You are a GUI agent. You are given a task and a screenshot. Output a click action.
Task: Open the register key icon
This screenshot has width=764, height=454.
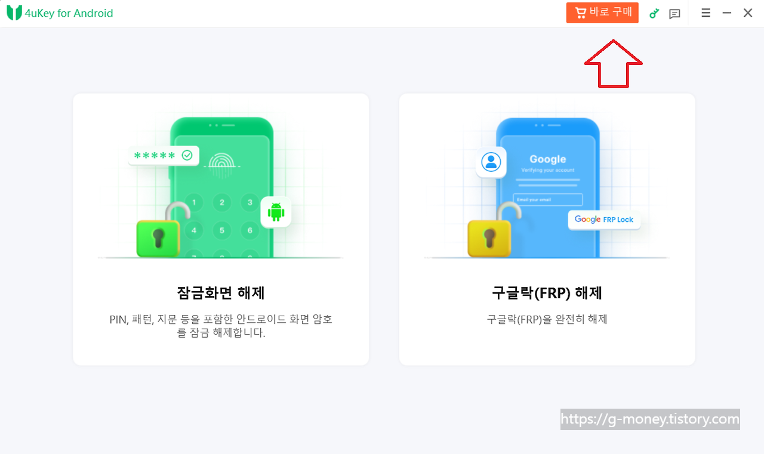click(654, 13)
